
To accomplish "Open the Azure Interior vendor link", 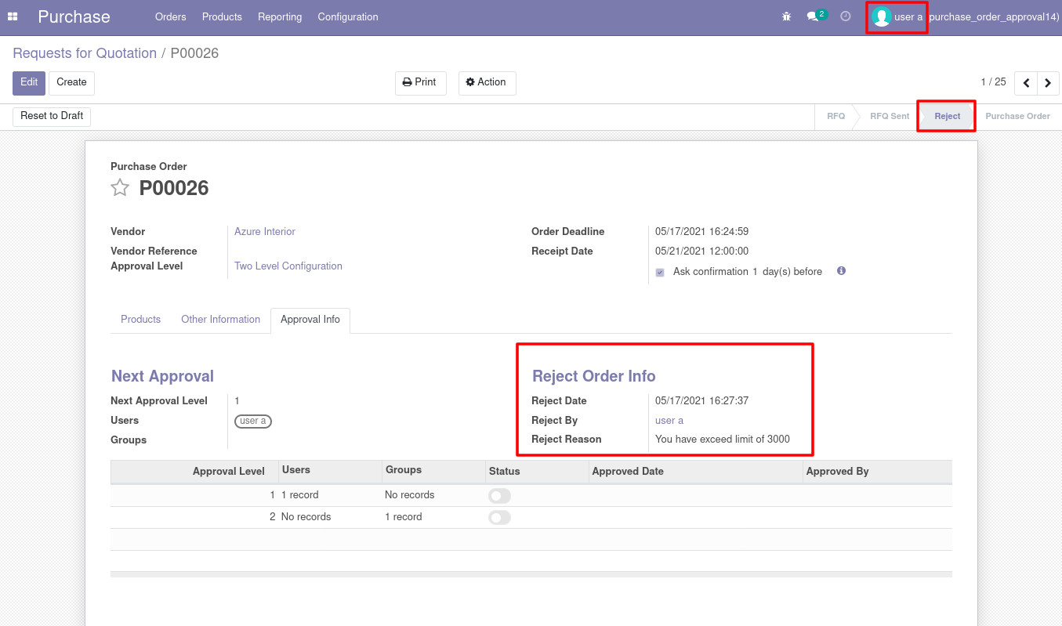I will 265,232.
